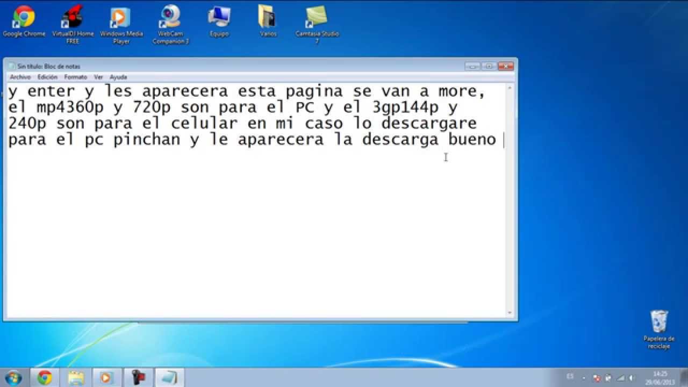Click the red recording tray icon
This screenshot has height=387, width=688.
click(596, 377)
